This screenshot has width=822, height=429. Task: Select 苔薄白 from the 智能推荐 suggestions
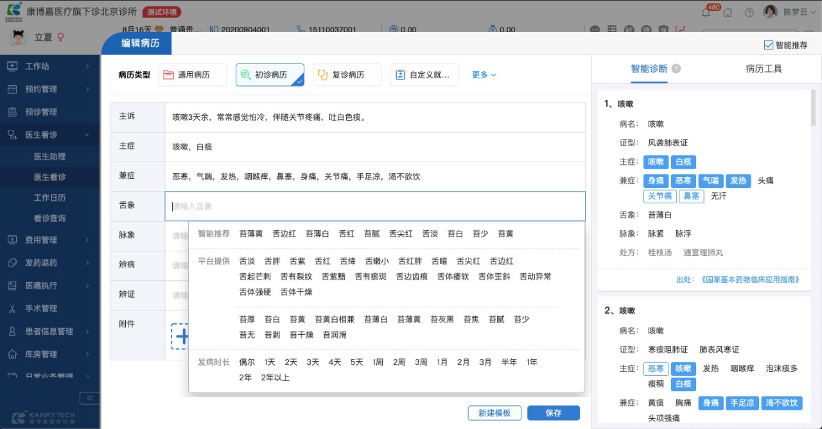317,234
